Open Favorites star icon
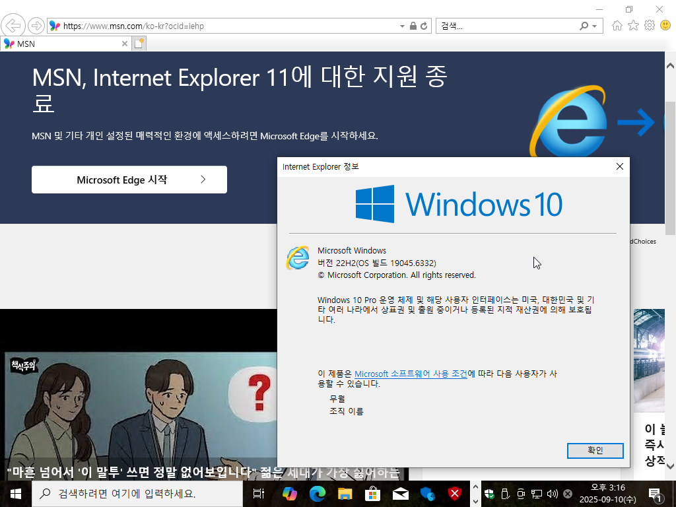The image size is (676, 507). [633, 26]
